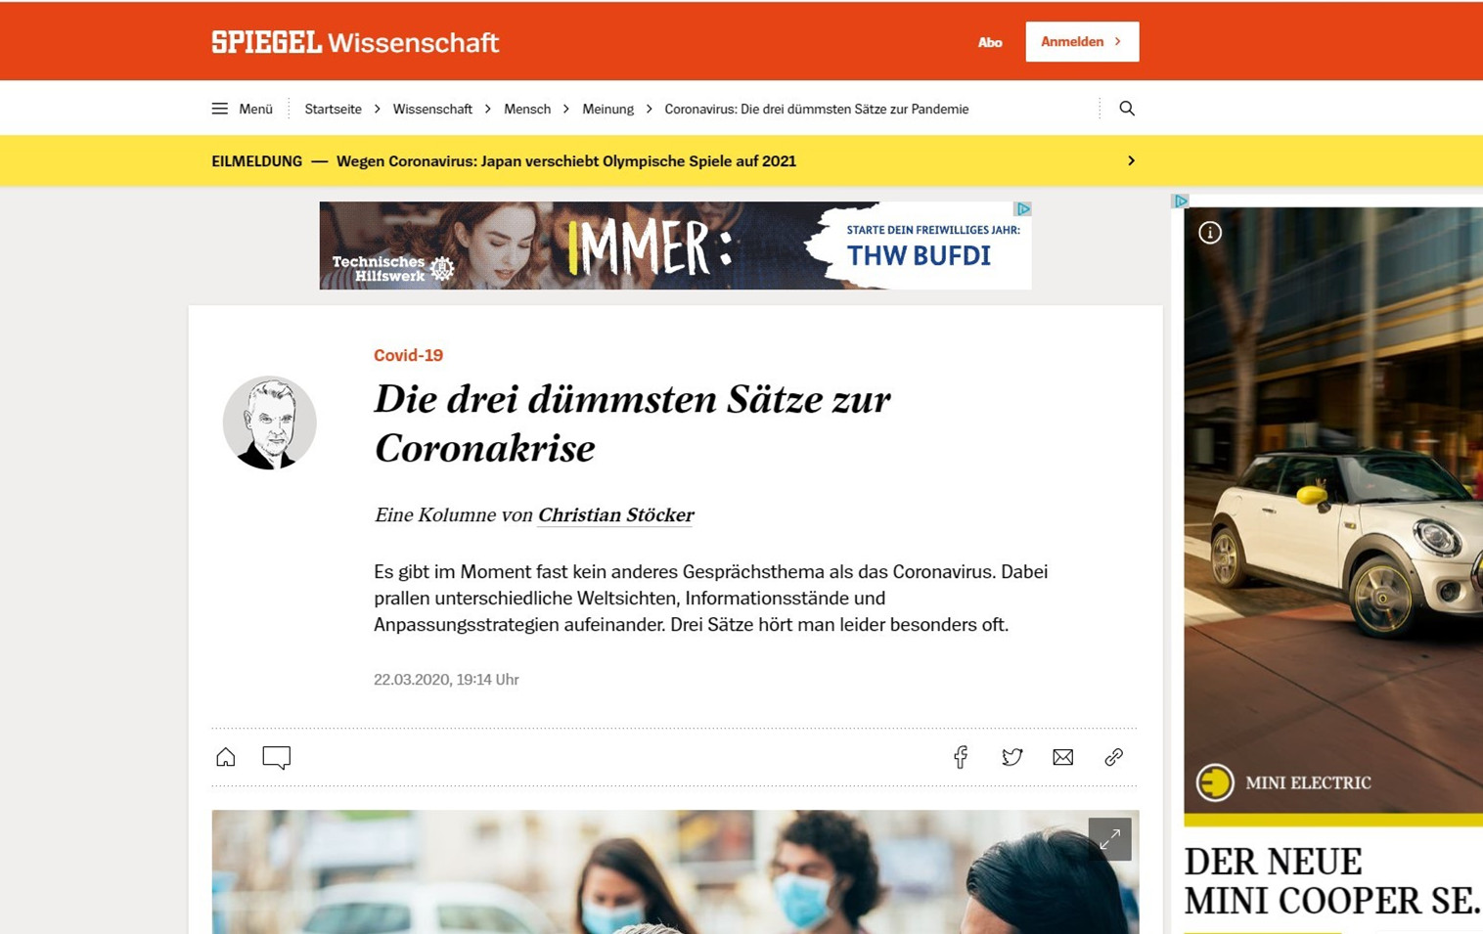
Task: Copy article link chain icon
Action: (1114, 757)
